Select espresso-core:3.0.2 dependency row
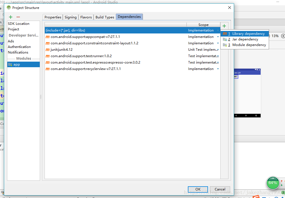Image resolution: width=285 pixels, height=198 pixels. pyautogui.click(x=132, y=62)
